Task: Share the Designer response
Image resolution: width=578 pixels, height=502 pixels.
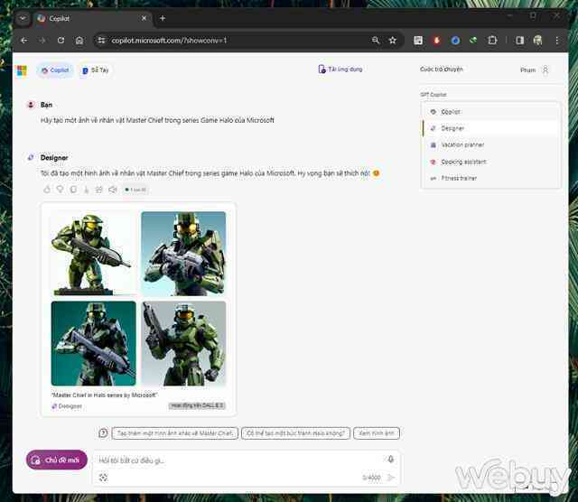Action: pos(99,190)
